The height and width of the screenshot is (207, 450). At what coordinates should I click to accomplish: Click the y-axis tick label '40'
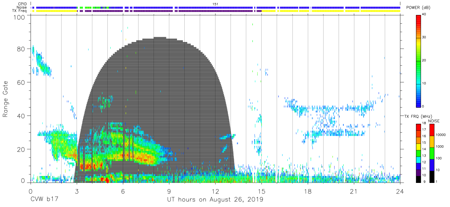pyautogui.click(x=21, y=116)
